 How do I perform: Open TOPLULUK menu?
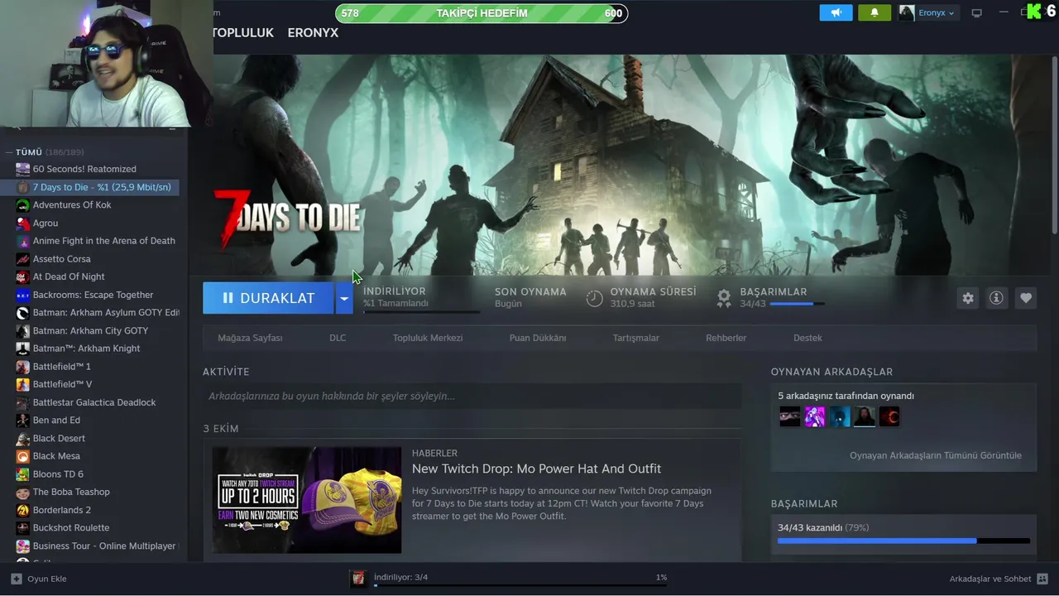(243, 32)
